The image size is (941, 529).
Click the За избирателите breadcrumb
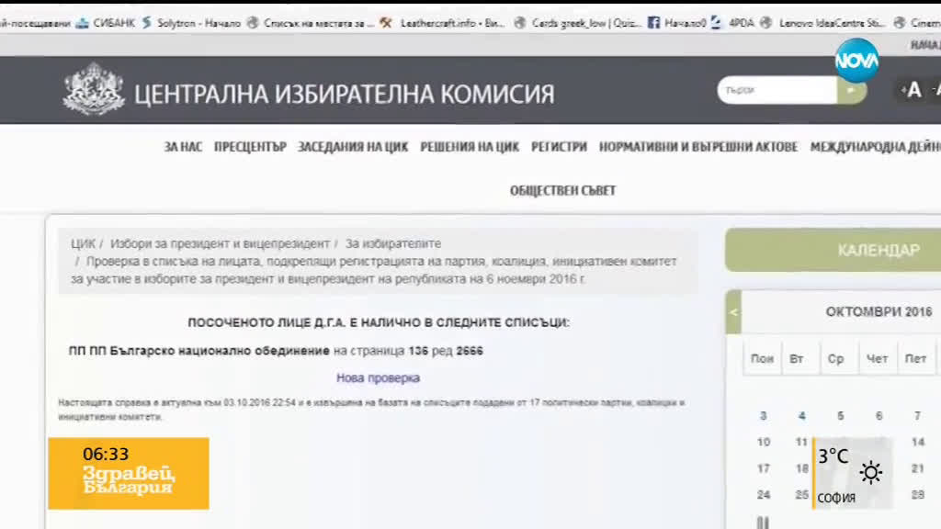[x=392, y=244]
